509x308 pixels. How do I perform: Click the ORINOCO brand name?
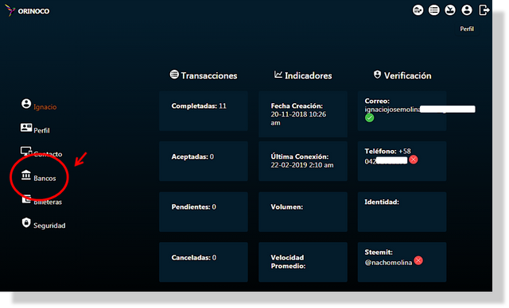(33, 11)
